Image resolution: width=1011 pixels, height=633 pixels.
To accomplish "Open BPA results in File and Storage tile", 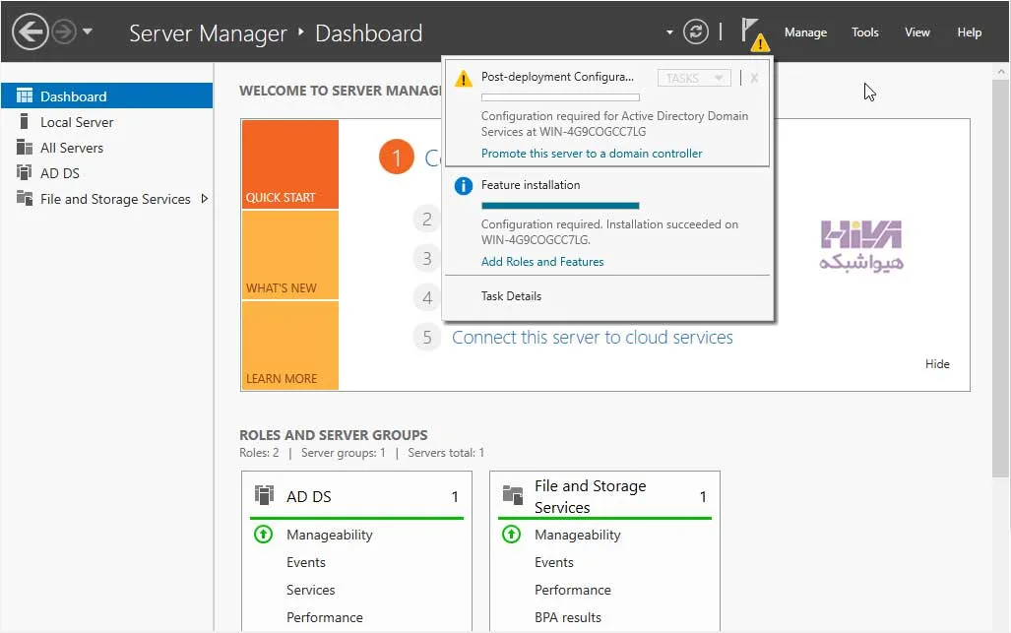I will 567,617.
